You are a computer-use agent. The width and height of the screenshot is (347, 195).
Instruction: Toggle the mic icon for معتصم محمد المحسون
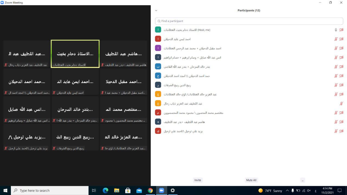[x=336, y=113]
